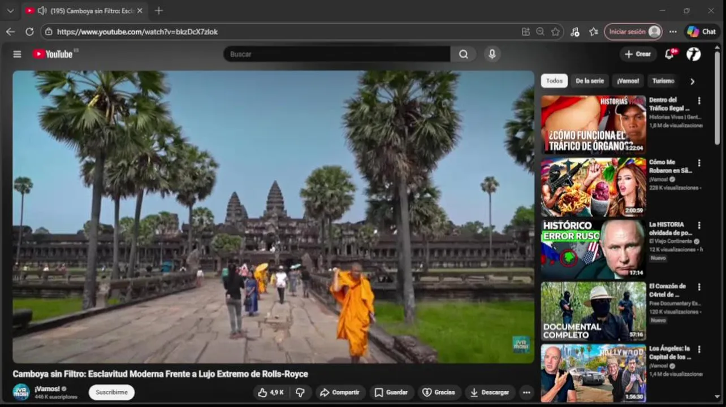The image size is (726, 407).
Task: Click the search magnifier button
Action: click(x=464, y=54)
